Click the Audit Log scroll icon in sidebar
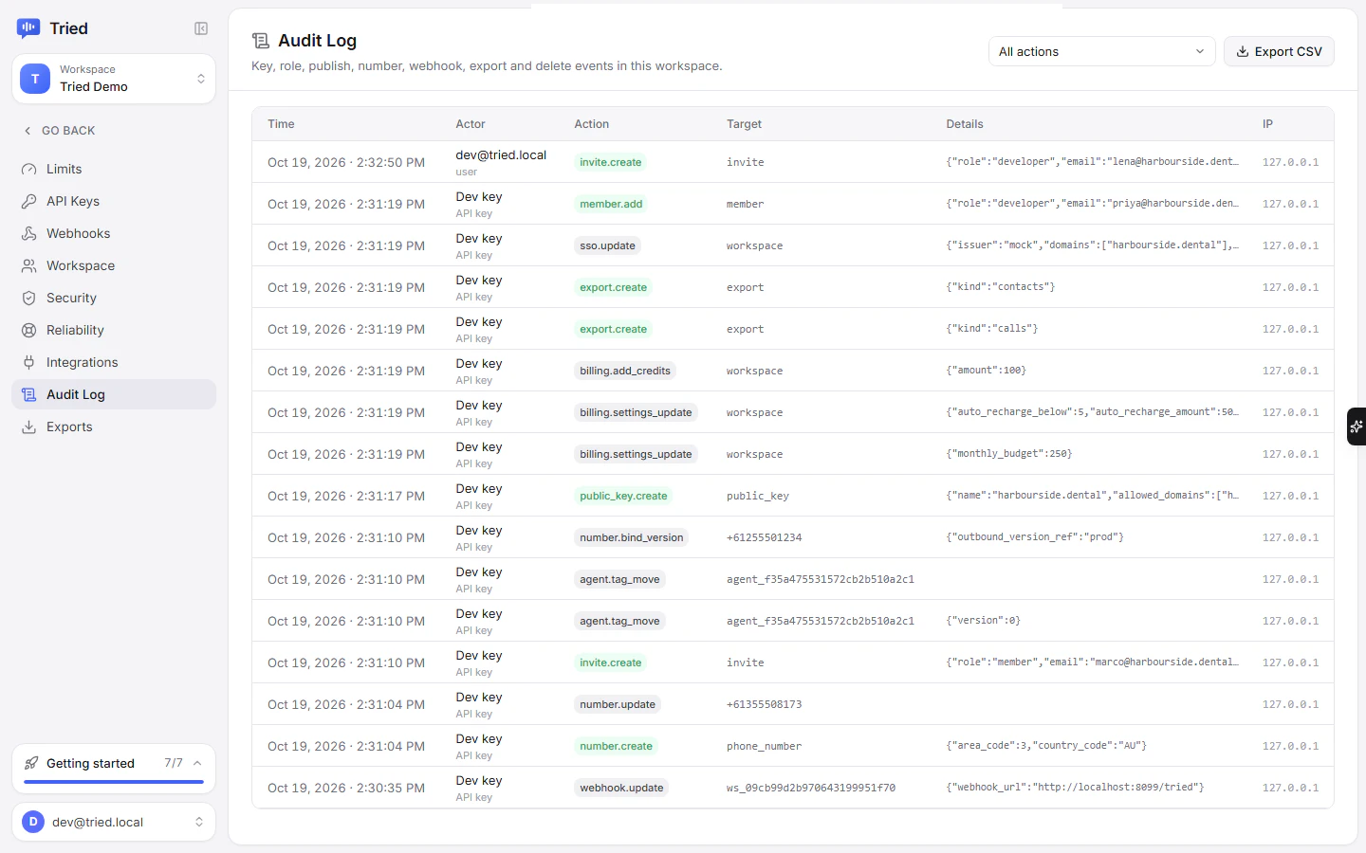 (29, 394)
